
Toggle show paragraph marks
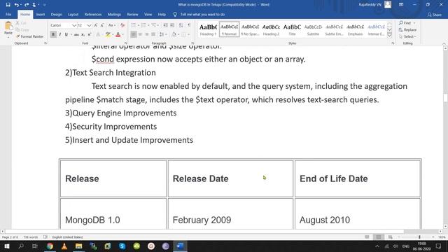(189, 25)
